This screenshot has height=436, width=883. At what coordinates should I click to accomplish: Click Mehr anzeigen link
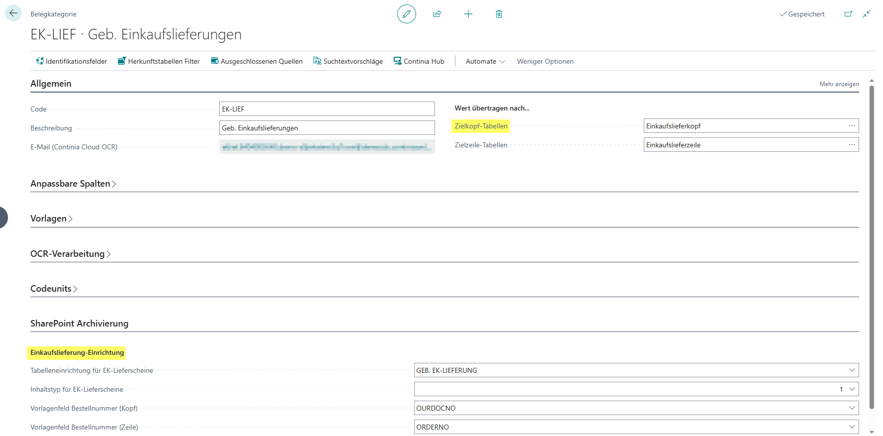coord(839,84)
